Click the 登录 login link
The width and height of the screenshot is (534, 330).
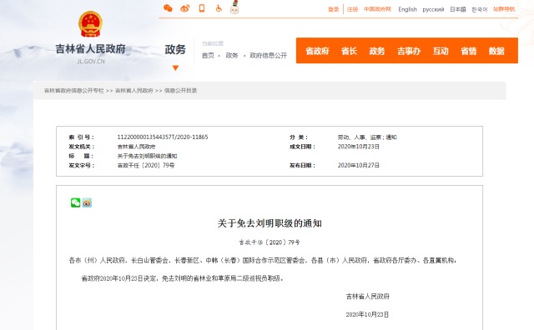coord(334,9)
